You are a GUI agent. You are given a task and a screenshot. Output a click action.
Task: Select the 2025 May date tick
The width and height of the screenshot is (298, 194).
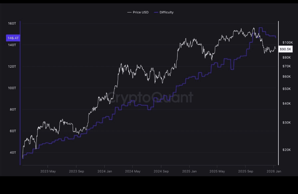click(x=217, y=171)
